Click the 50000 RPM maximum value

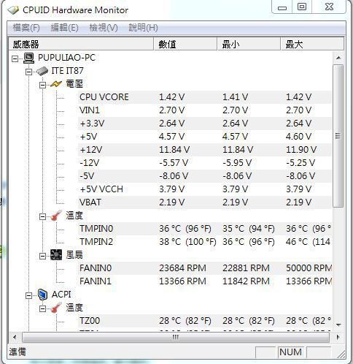coord(309,268)
